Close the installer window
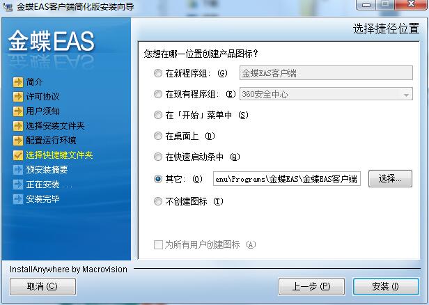The height and width of the screenshot is (305, 429). click(411, 5)
